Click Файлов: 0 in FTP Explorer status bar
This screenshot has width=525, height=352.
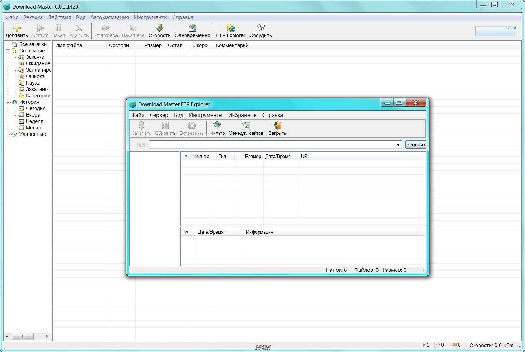366,270
